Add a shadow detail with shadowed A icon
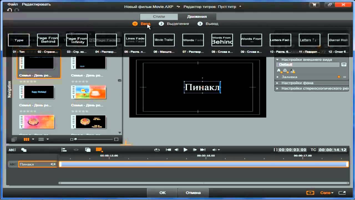Screen dimensions: 355x200 292,71
